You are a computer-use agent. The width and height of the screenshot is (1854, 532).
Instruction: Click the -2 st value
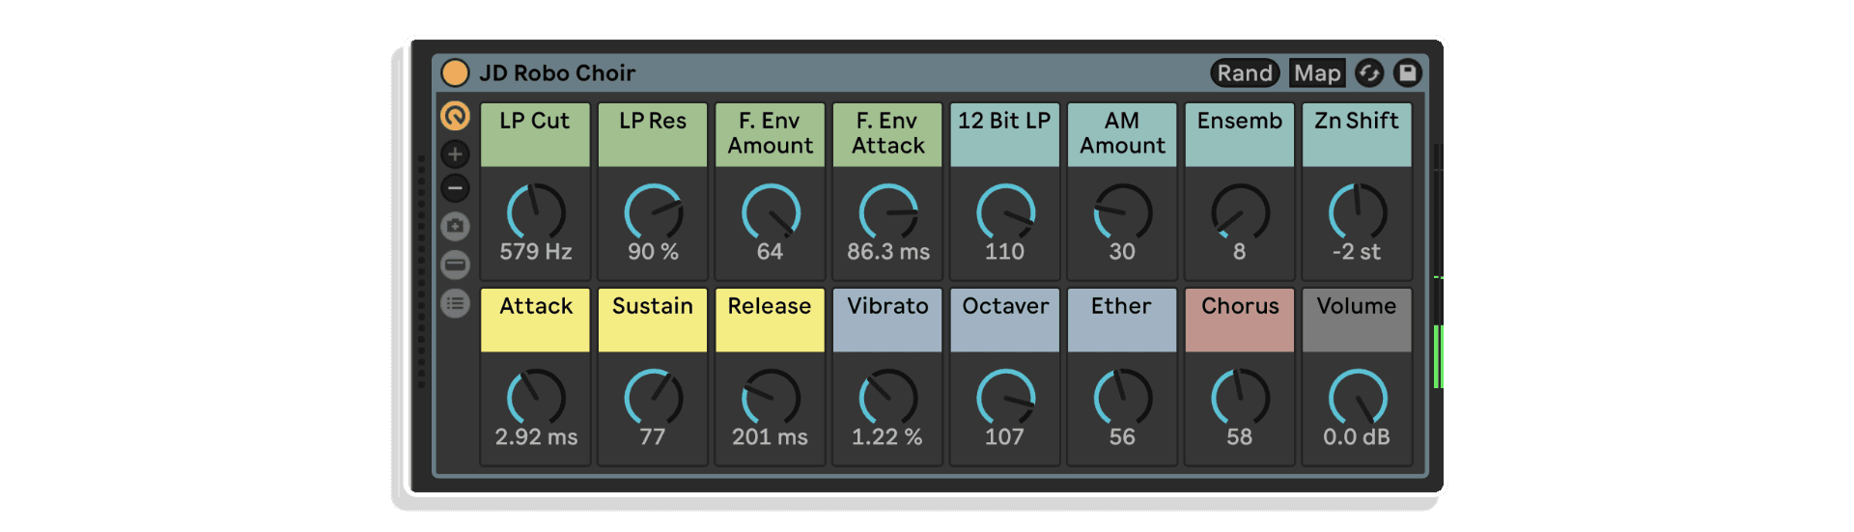(1357, 252)
